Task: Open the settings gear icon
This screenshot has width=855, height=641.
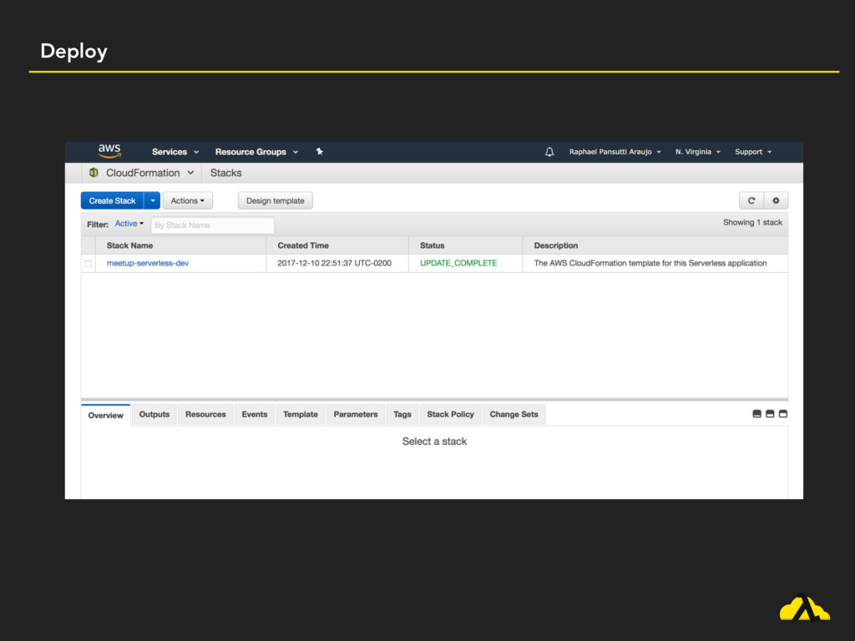Action: [776, 200]
